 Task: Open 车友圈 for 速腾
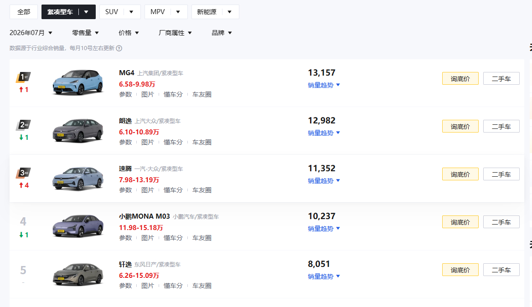(202, 190)
